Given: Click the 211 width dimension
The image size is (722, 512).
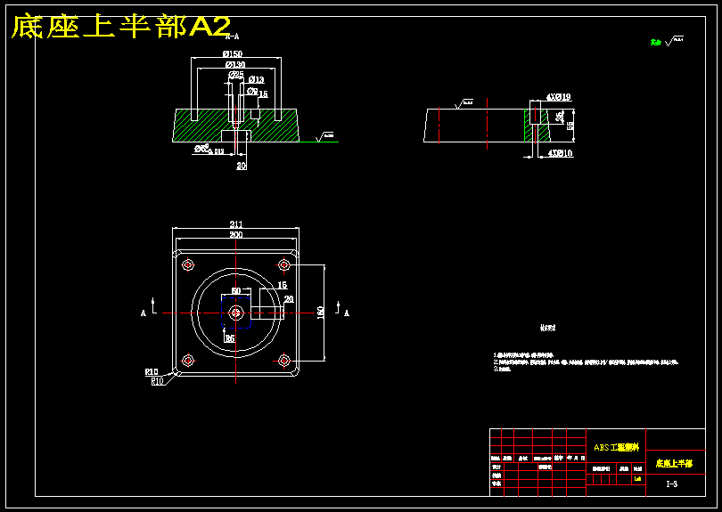Looking at the screenshot, I should (236, 224).
